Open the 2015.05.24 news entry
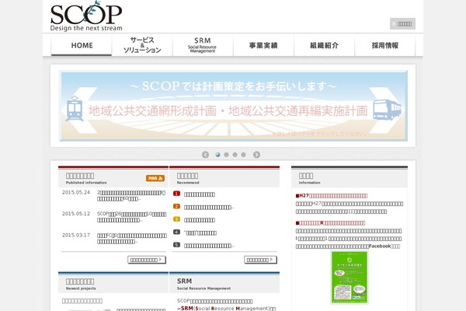This screenshot has height=311, width=466. click(131, 196)
